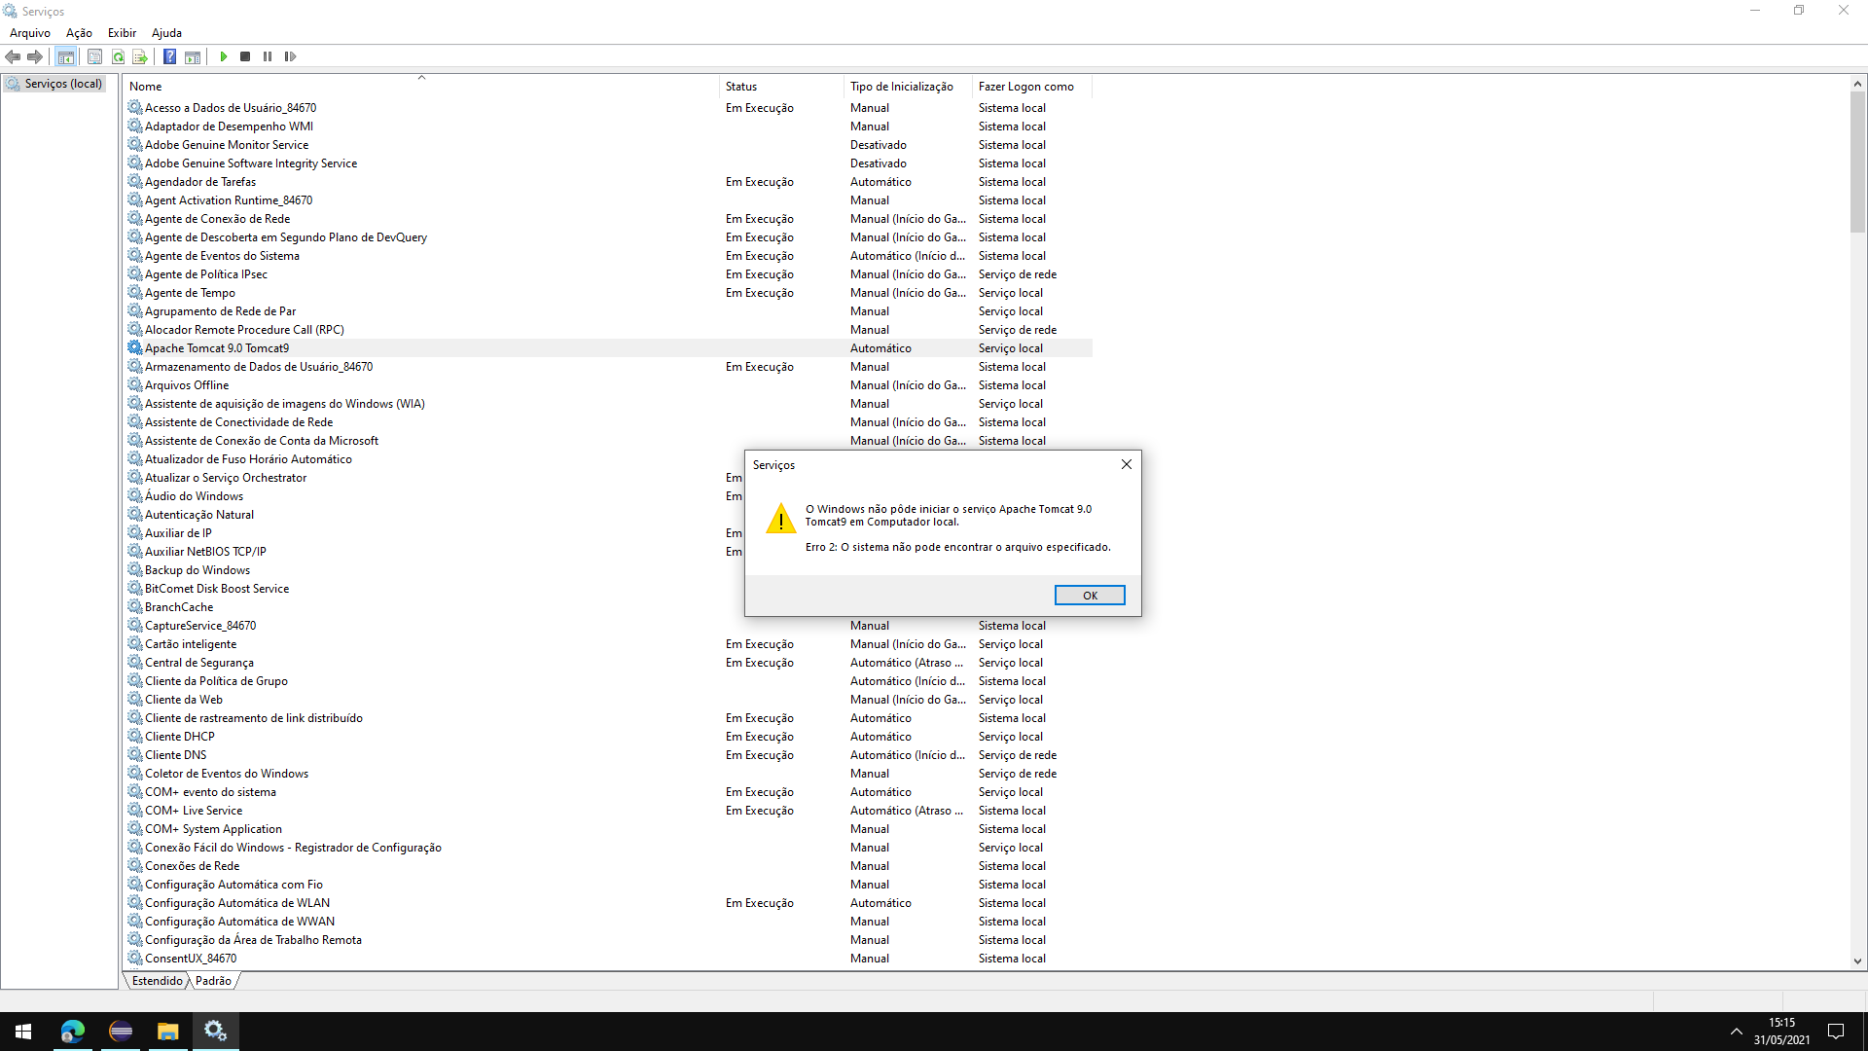Open the blue Help icon

169,56
